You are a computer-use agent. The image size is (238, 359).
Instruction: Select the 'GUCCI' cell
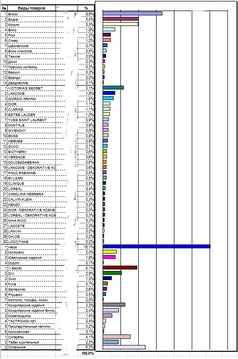click(32, 146)
